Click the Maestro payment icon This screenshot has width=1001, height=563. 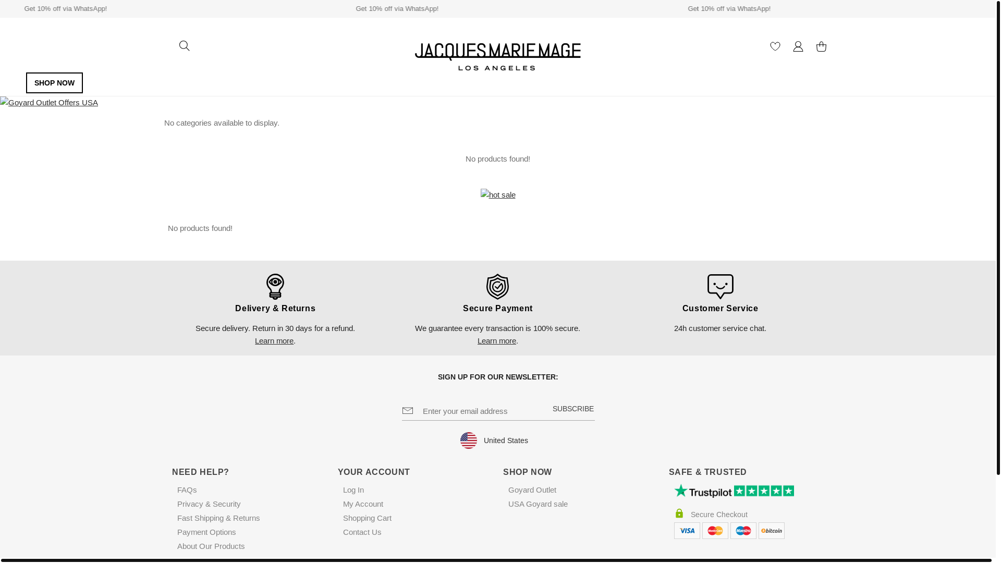click(743, 531)
